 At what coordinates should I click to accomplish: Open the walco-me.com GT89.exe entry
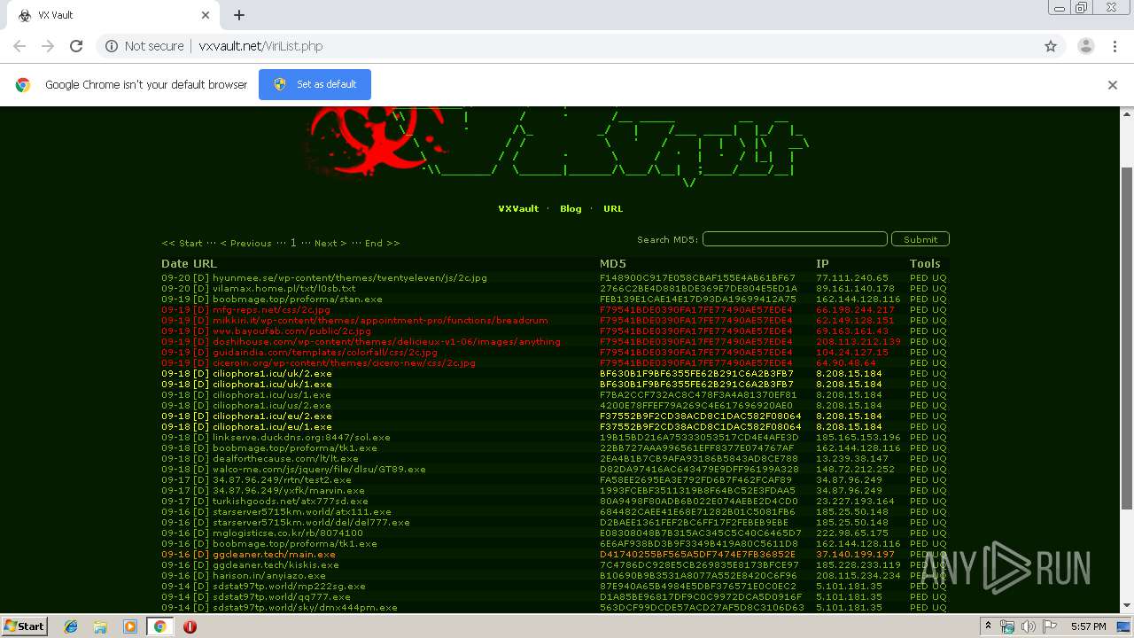coord(319,470)
